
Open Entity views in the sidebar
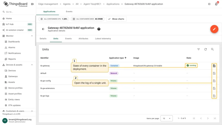pyautogui.click(x=17, y=100)
